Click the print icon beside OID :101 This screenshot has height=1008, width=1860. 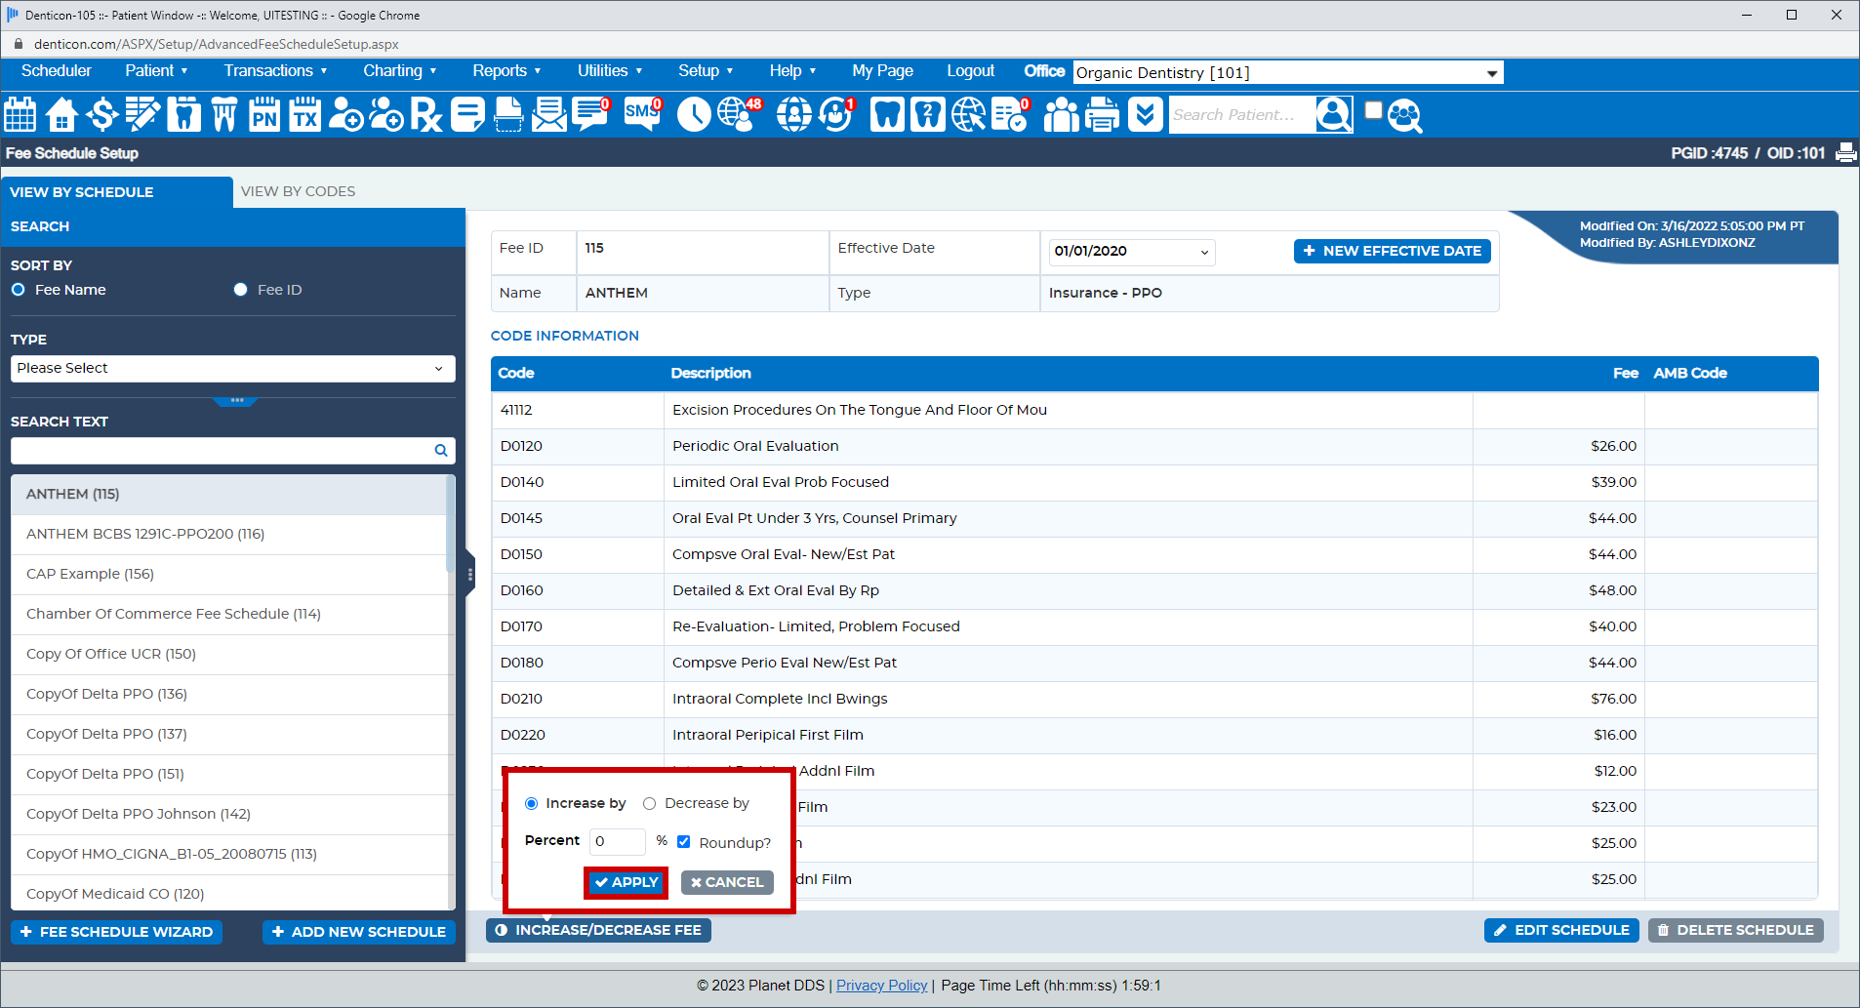(x=1845, y=153)
